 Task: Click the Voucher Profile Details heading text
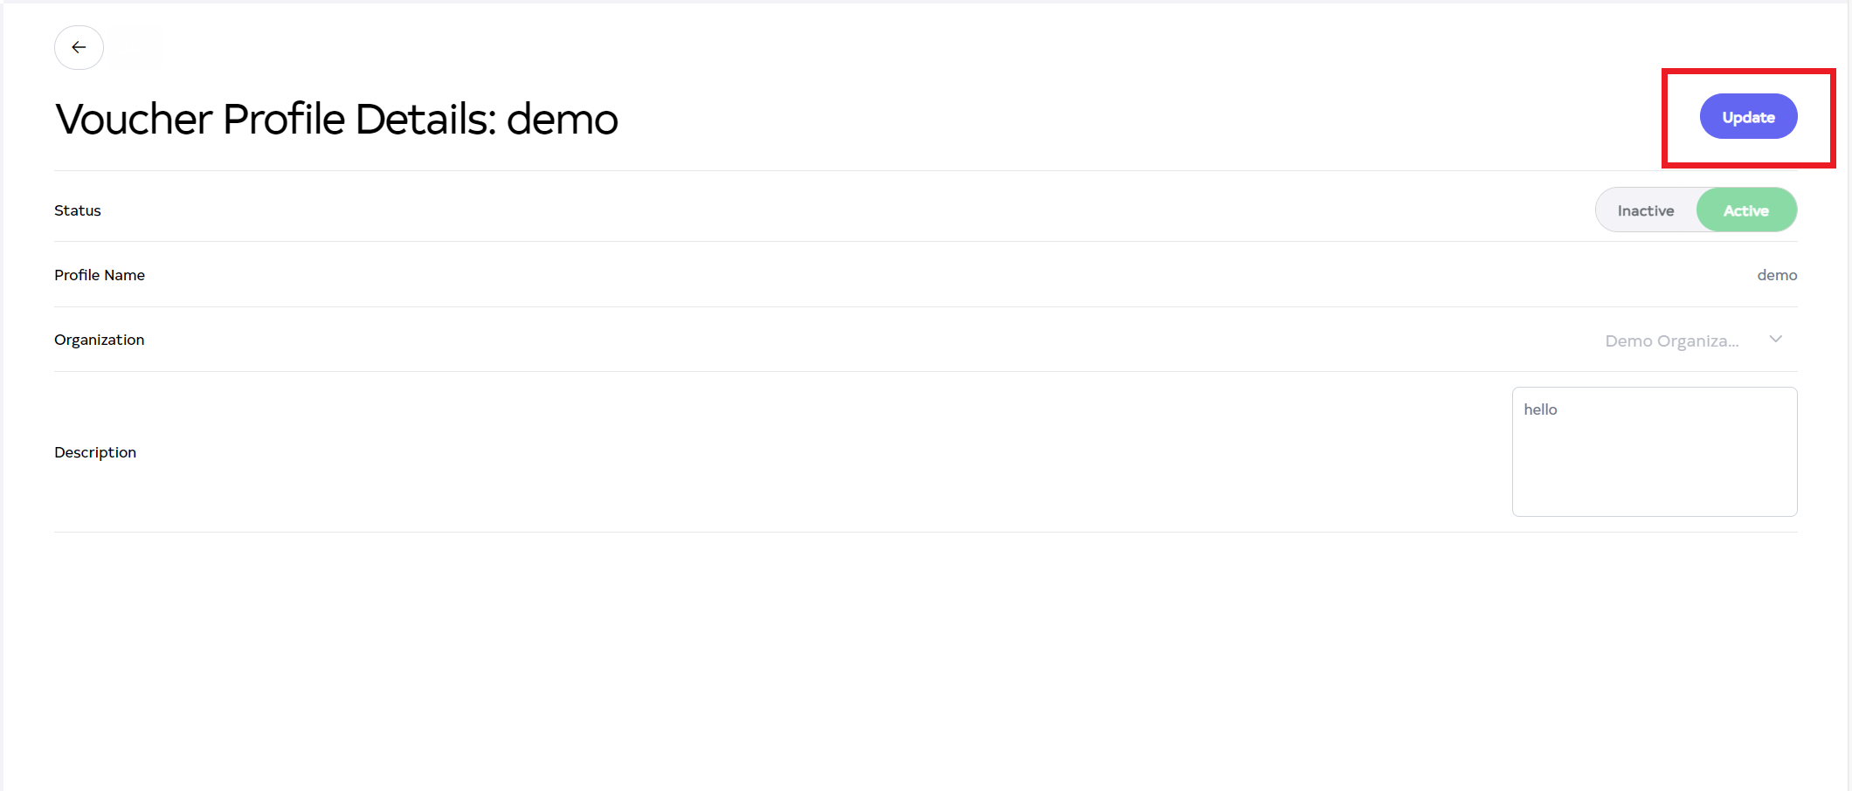336,119
